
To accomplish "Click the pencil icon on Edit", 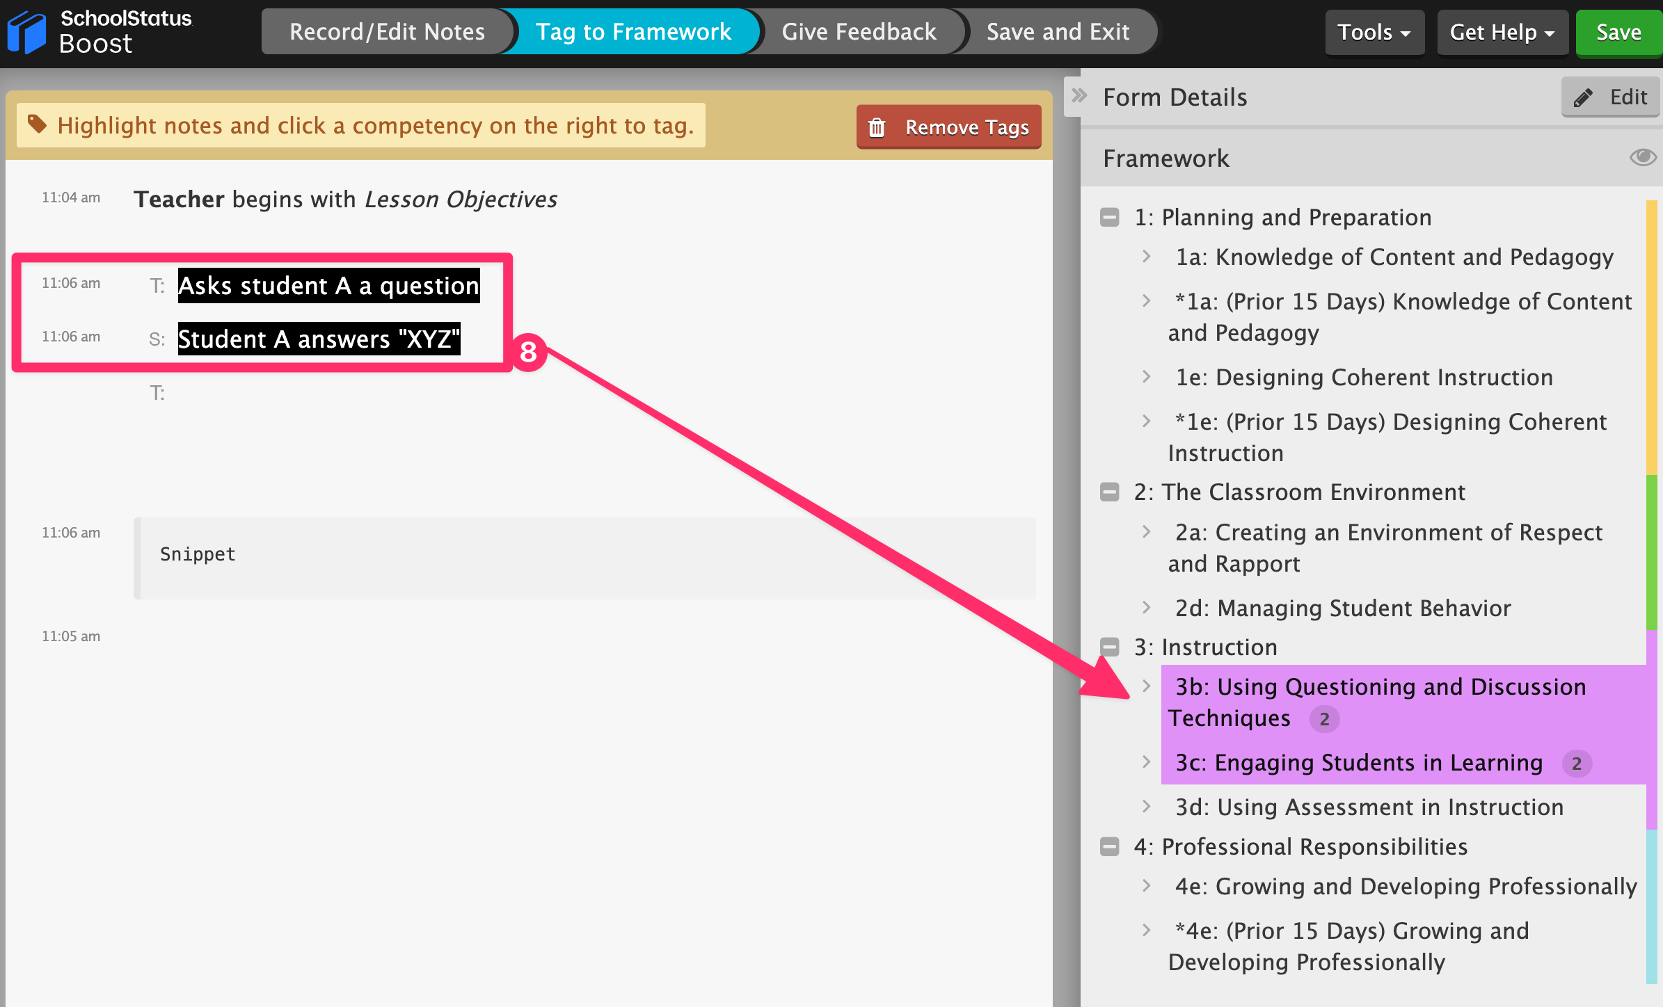I will point(1584,97).
